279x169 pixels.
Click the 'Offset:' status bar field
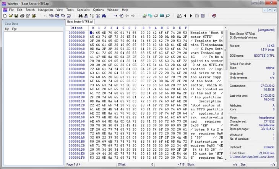tap(136, 164)
